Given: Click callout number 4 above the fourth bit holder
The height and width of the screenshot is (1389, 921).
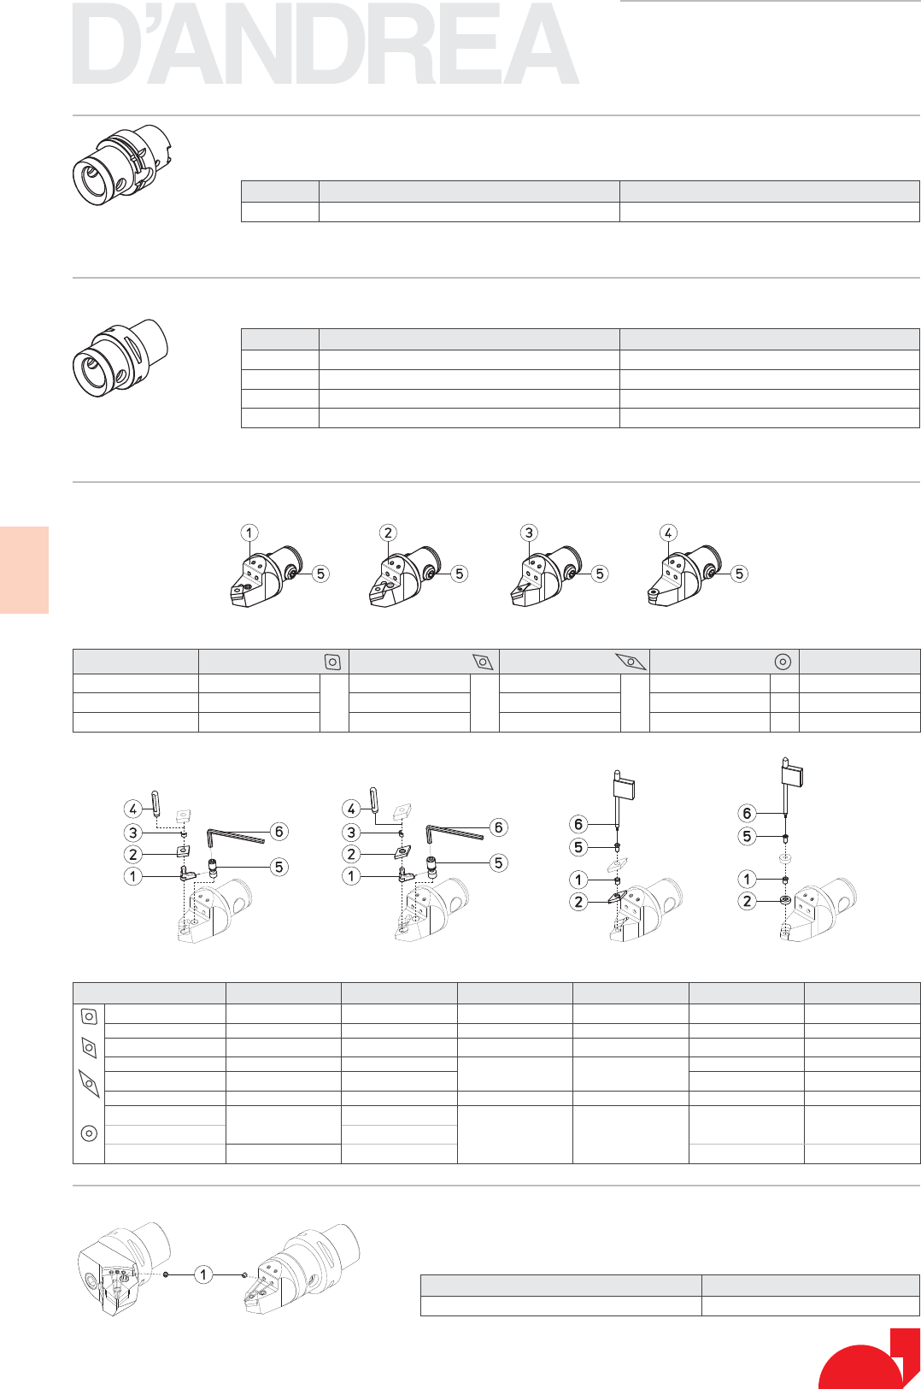Looking at the screenshot, I should 668,533.
